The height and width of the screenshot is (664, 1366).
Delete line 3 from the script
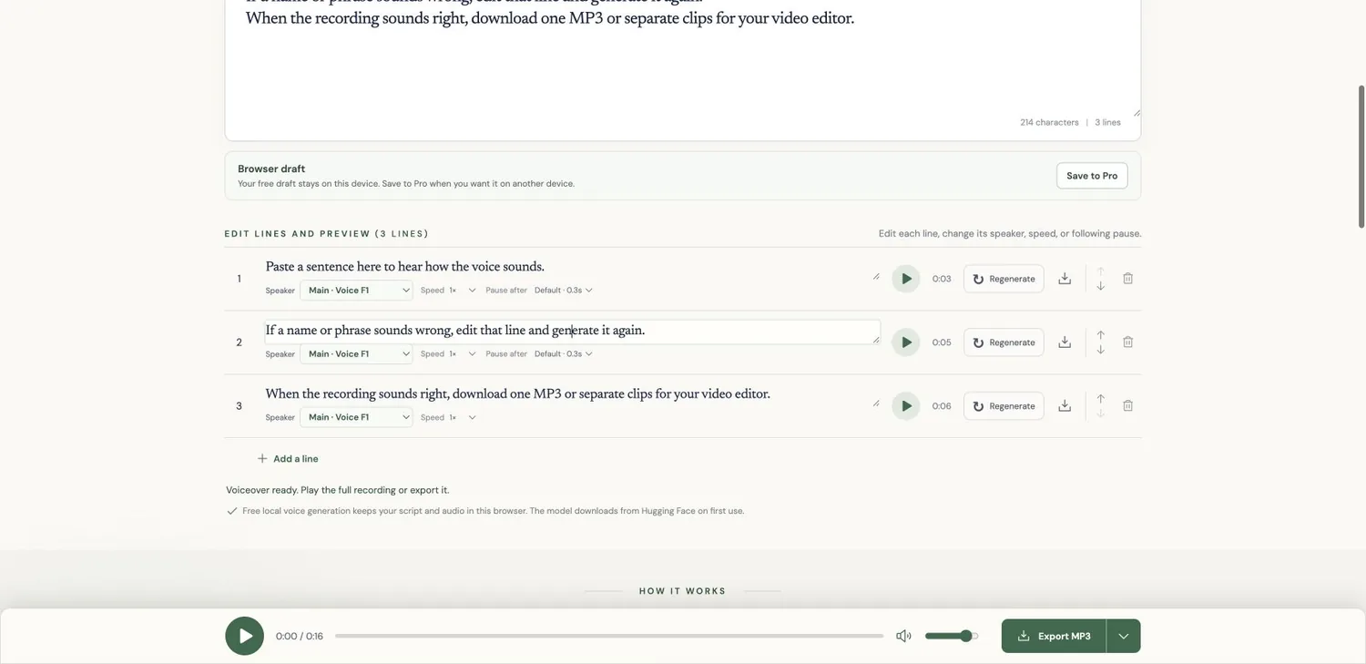[1127, 406]
